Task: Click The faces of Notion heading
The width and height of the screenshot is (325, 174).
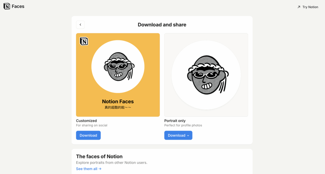Action: 99,157
